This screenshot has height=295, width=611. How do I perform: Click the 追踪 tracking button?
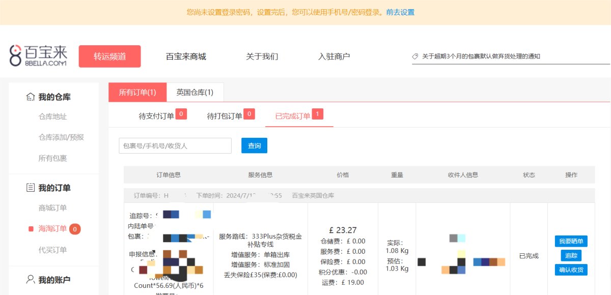pyautogui.click(x=571, y=255)
